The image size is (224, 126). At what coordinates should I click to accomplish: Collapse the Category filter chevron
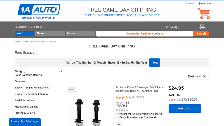coord(60,71)
